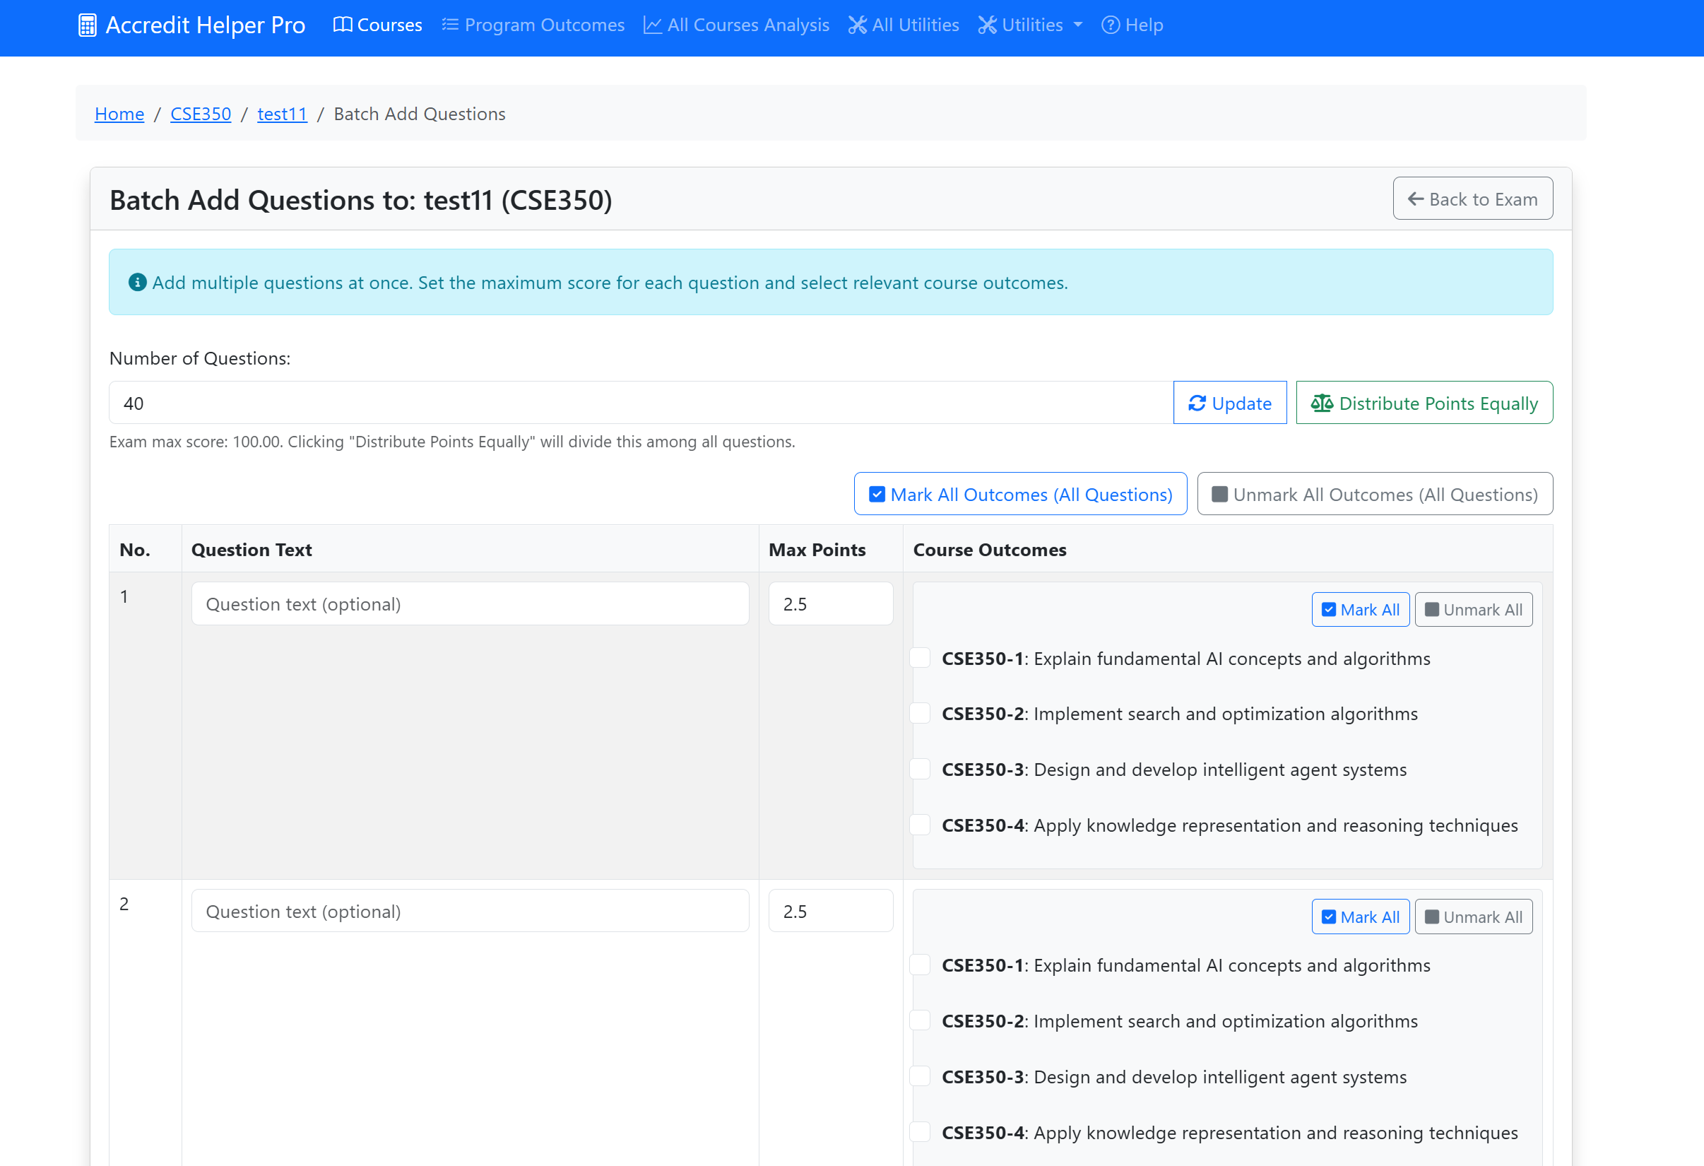Click the balance scale icon on Distribute Points
Viewport: 1704px width, 1166px height.
coord(1321,404)
